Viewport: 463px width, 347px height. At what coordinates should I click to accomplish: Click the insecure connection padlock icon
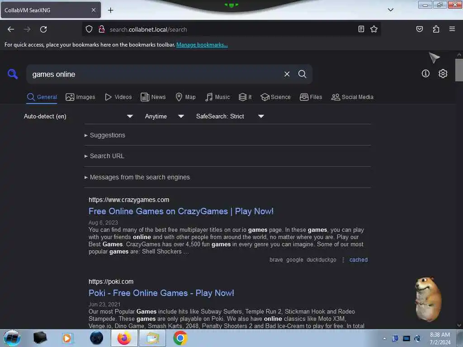[102, 29]
